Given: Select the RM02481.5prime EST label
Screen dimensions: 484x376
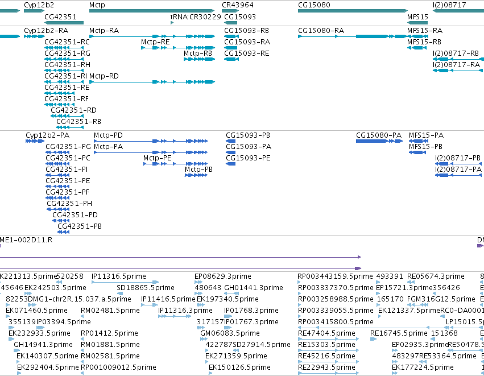Looking at the screenshot, I should pyautogui.click(x=110, y=311).
